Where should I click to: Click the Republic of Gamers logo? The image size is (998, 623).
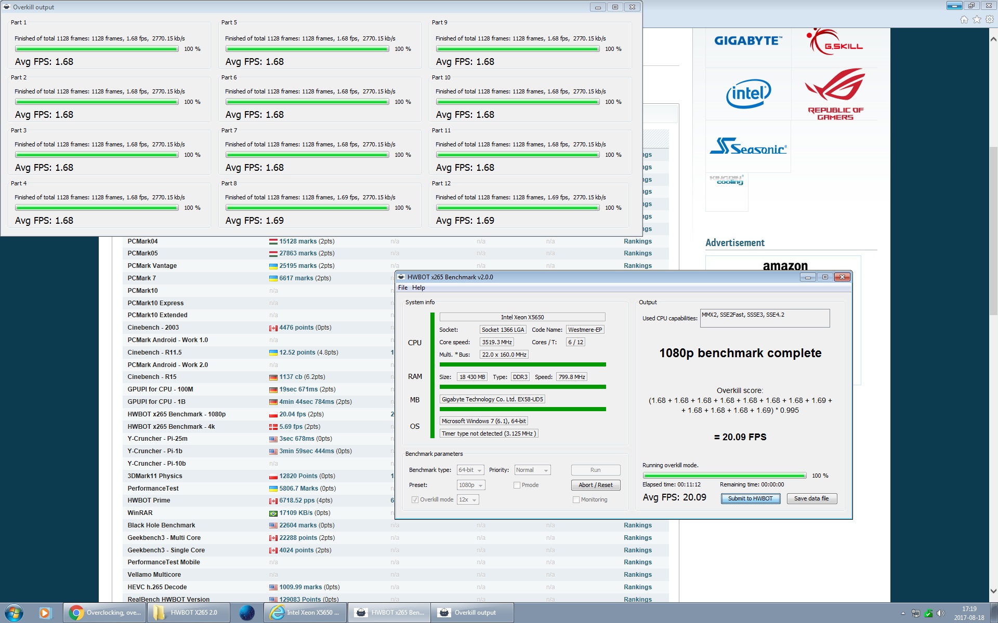pyautogui.click(x=834, y=94)
